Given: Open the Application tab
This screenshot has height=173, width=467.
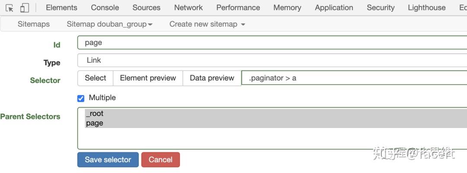Looking at the screenshot, I should [334, 8].
